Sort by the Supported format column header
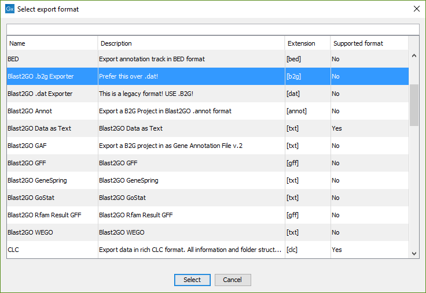This screenshot has width=426, height=293. pos(369,43)
